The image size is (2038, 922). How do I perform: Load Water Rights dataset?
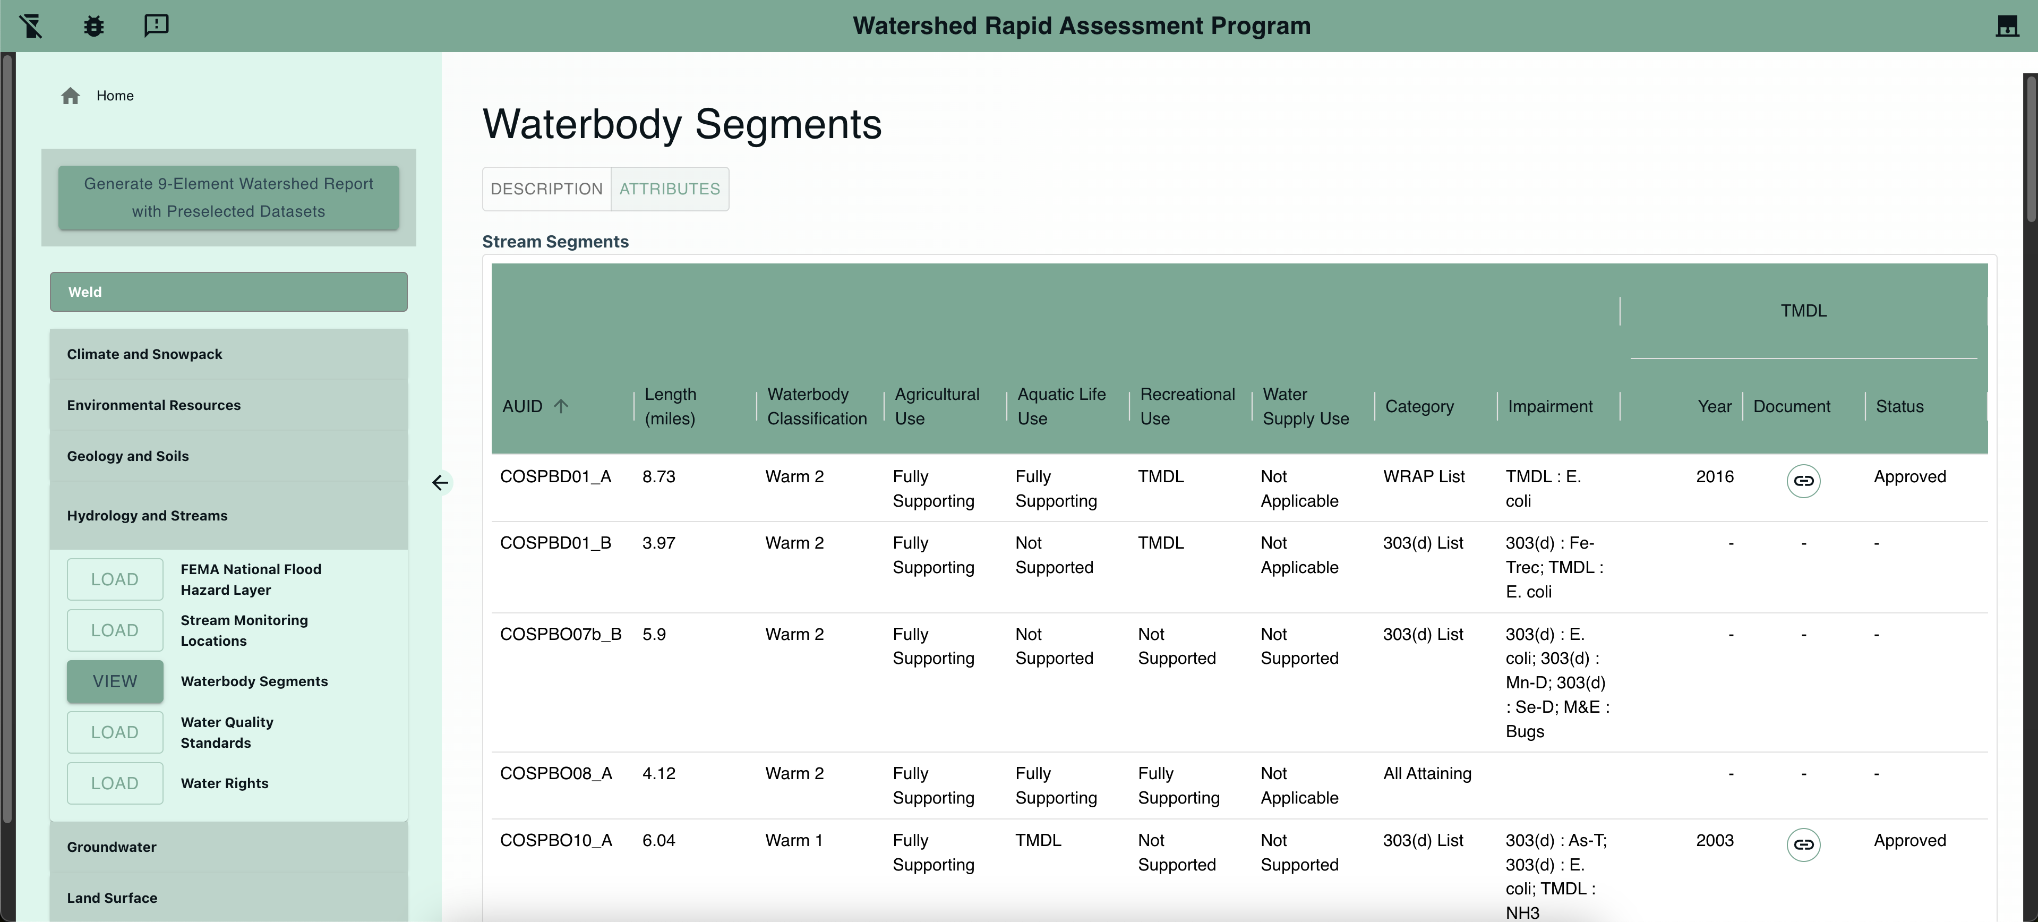click(x=115, y=783)
